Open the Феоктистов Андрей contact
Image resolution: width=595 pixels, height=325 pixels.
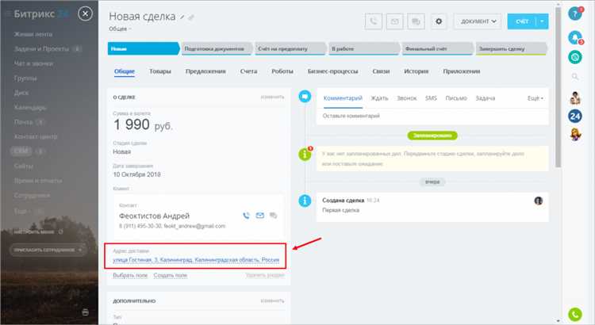click(154, 216)
